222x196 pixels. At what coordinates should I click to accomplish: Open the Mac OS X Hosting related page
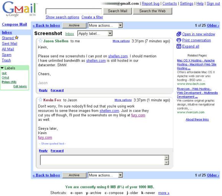(196, 64)
